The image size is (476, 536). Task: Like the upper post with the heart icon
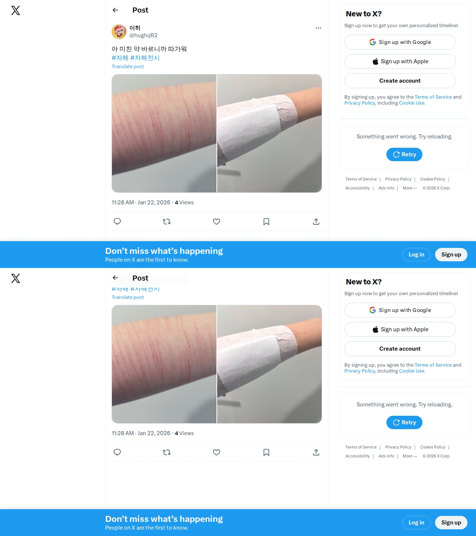tap(216, 221)
